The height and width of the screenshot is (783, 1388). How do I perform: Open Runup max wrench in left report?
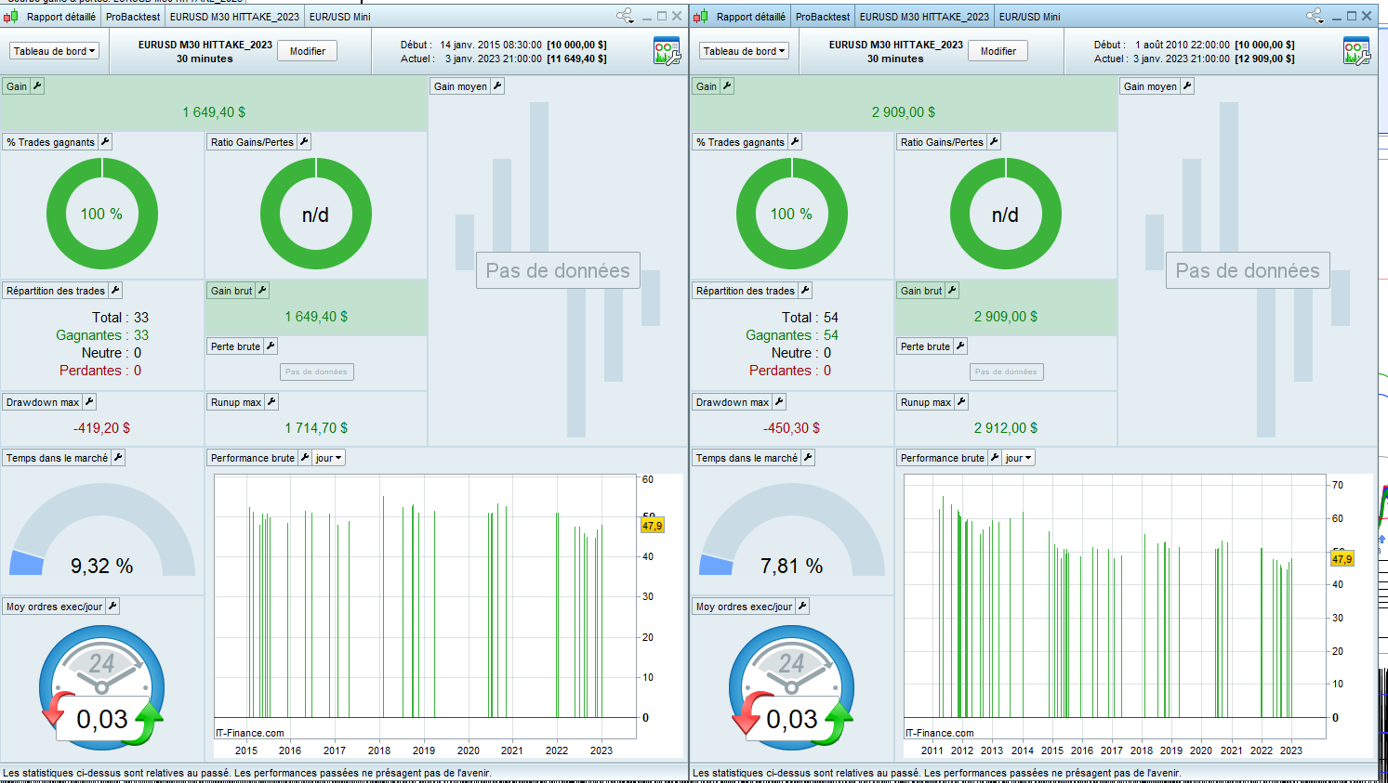coord(271,402)
